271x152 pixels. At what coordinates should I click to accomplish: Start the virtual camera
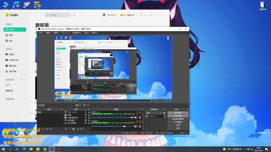(x=178, y=119)
